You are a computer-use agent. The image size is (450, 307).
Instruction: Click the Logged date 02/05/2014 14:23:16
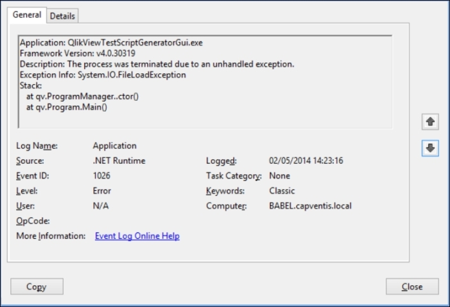[x=306, y=161]
